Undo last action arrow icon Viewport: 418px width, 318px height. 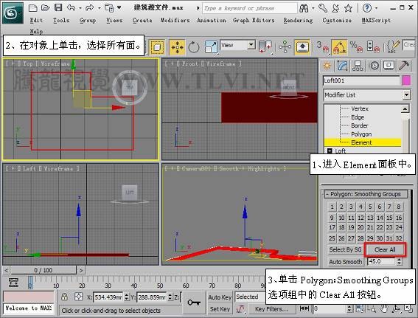[x=71, y=7]
